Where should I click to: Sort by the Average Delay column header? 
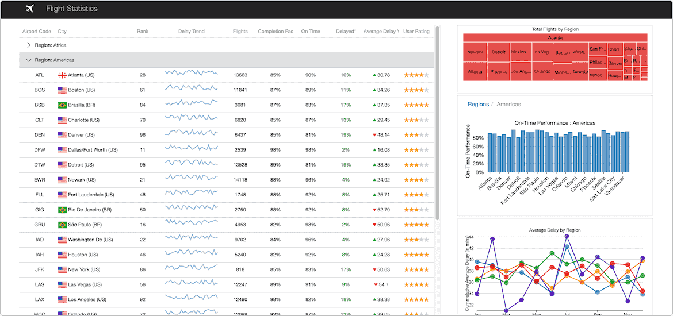click(380, 32)
